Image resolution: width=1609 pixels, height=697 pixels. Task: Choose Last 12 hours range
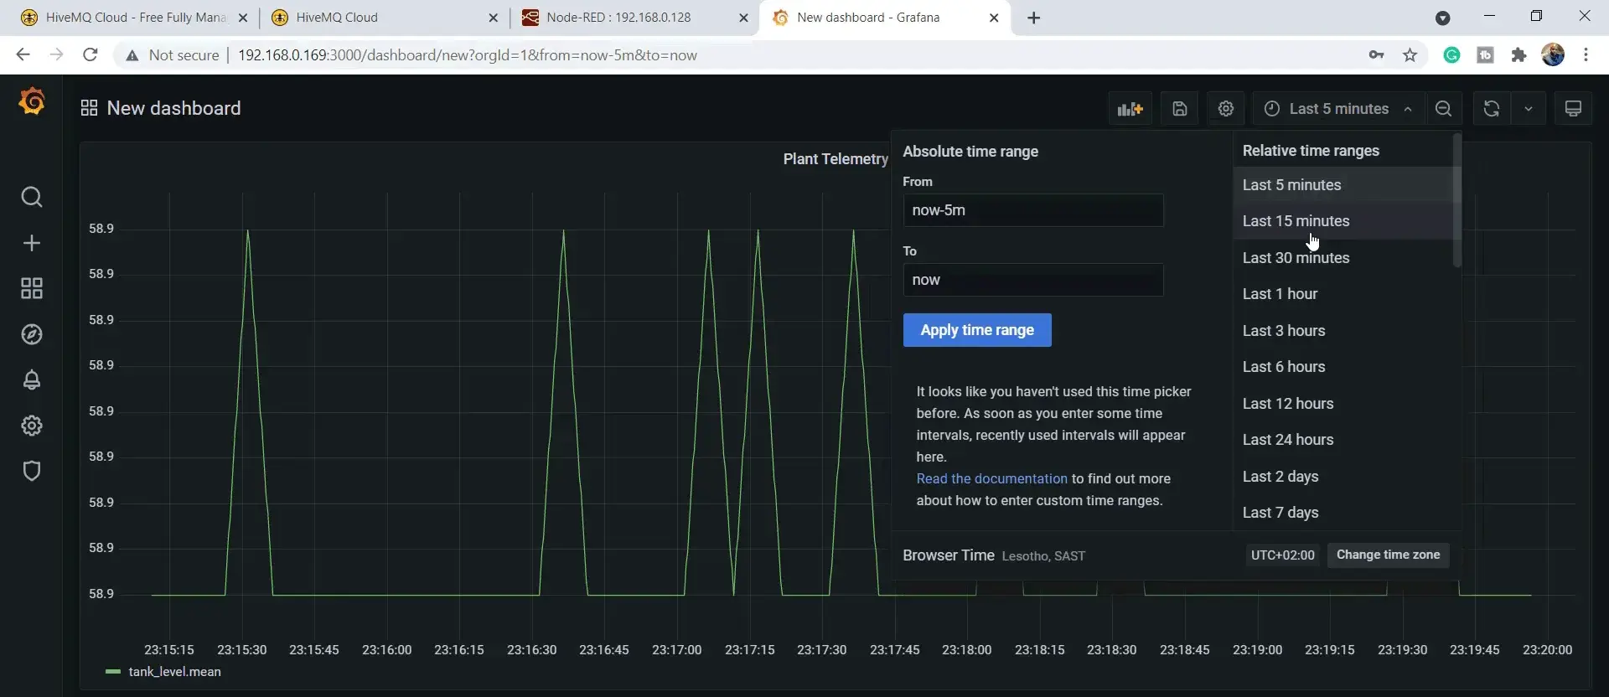(1343, 404)
